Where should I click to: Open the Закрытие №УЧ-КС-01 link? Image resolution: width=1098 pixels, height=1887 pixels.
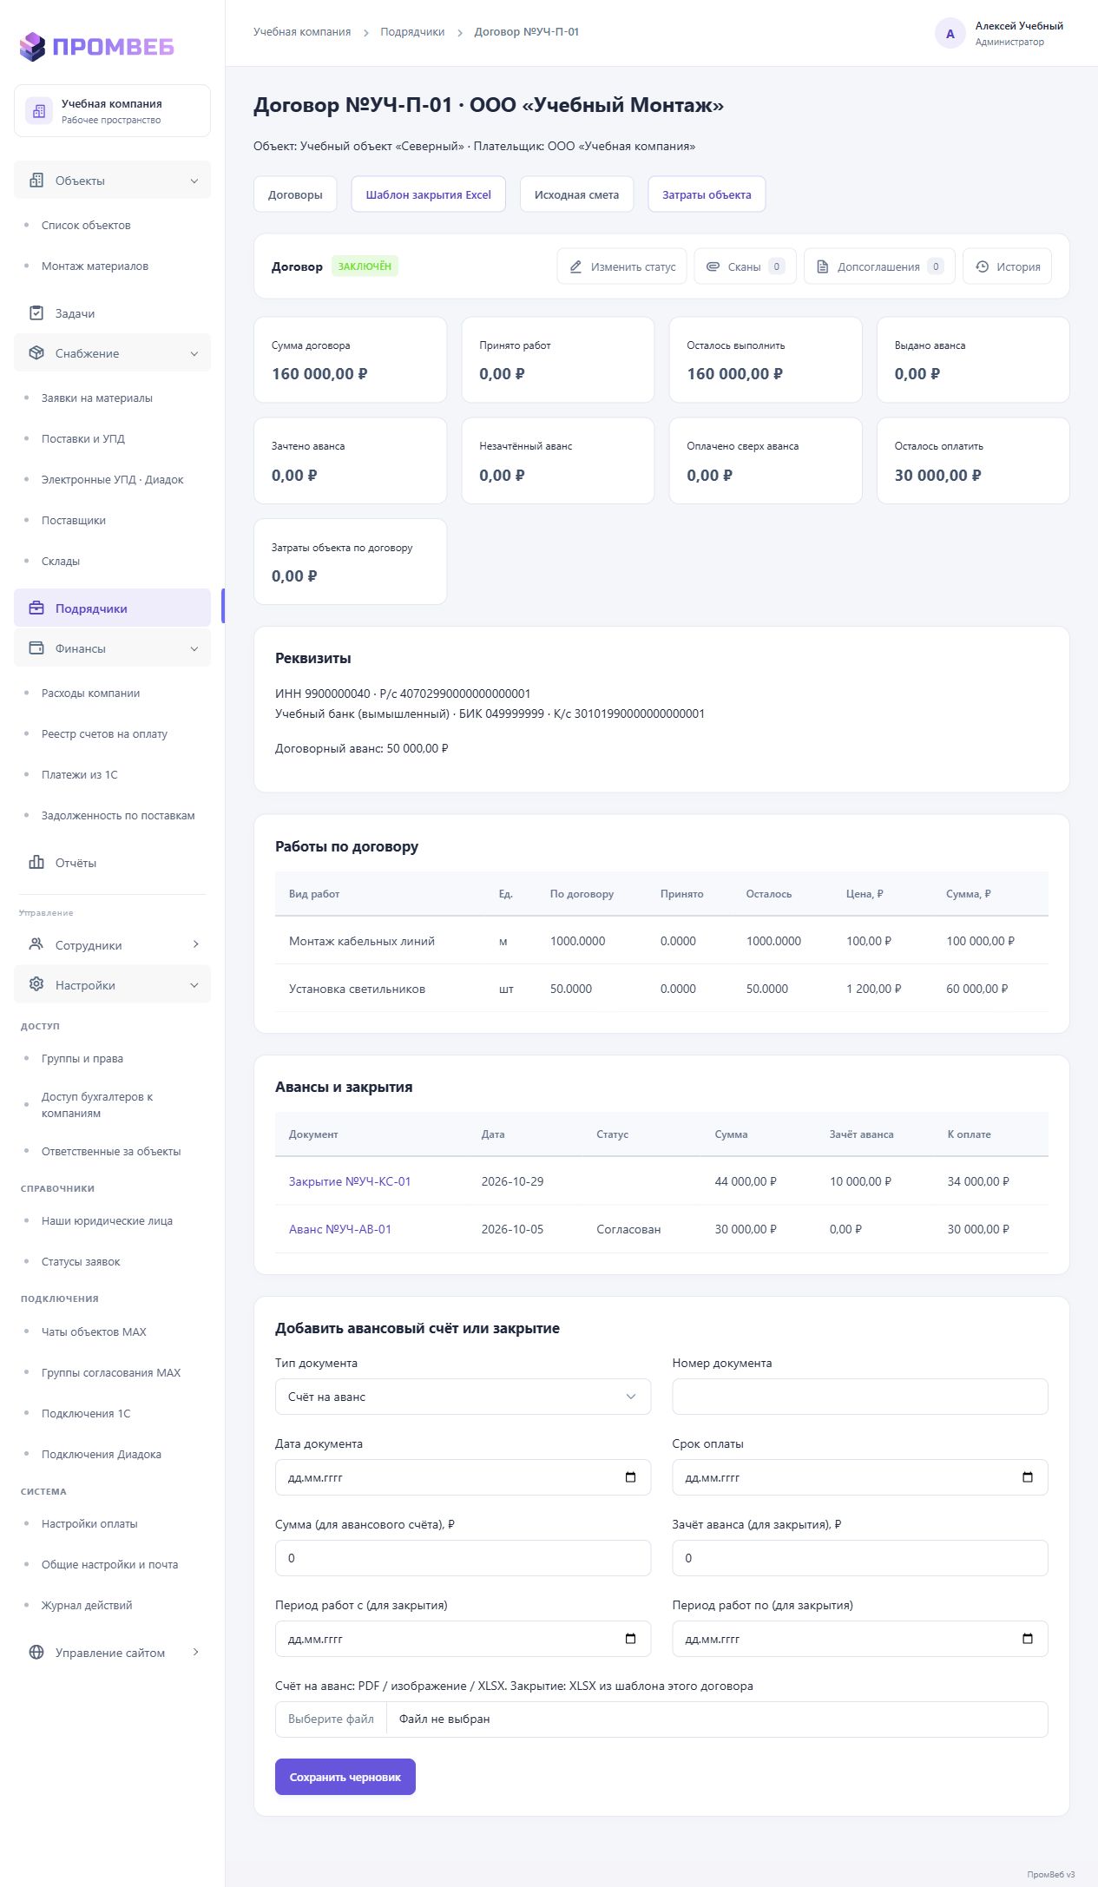tap(350, 1181)
